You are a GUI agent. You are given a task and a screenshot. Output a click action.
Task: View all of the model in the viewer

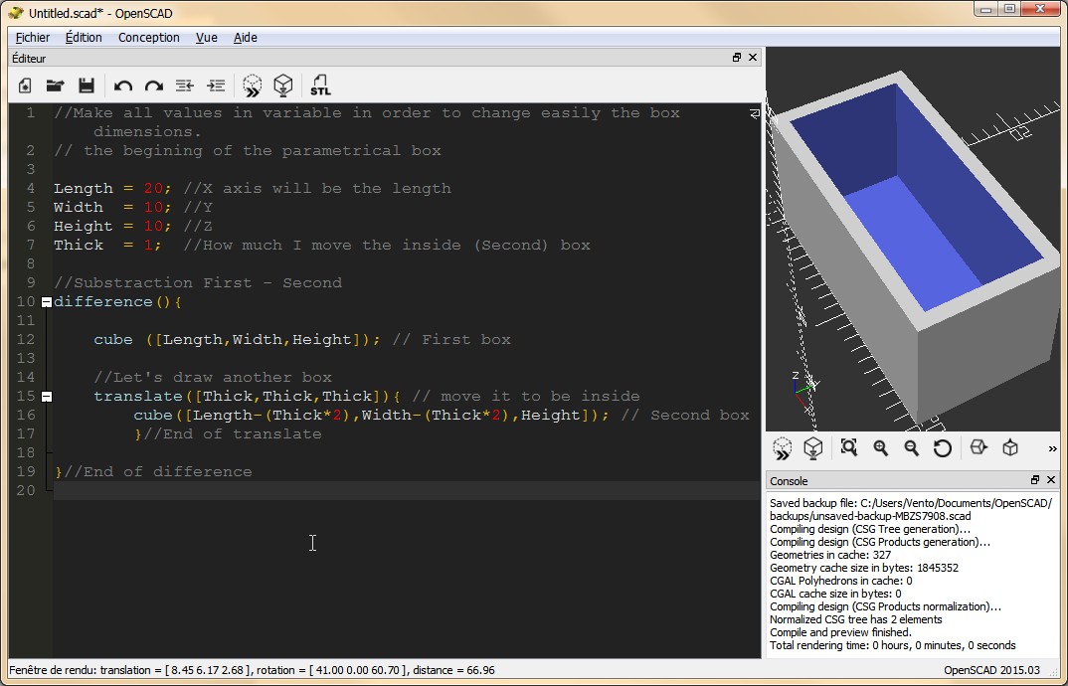(848, 447)
